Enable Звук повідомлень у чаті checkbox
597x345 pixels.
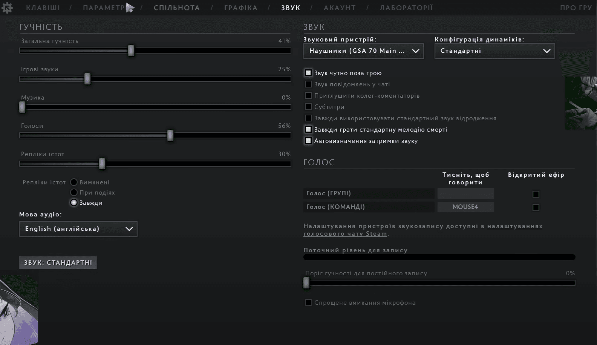[308, 84]
